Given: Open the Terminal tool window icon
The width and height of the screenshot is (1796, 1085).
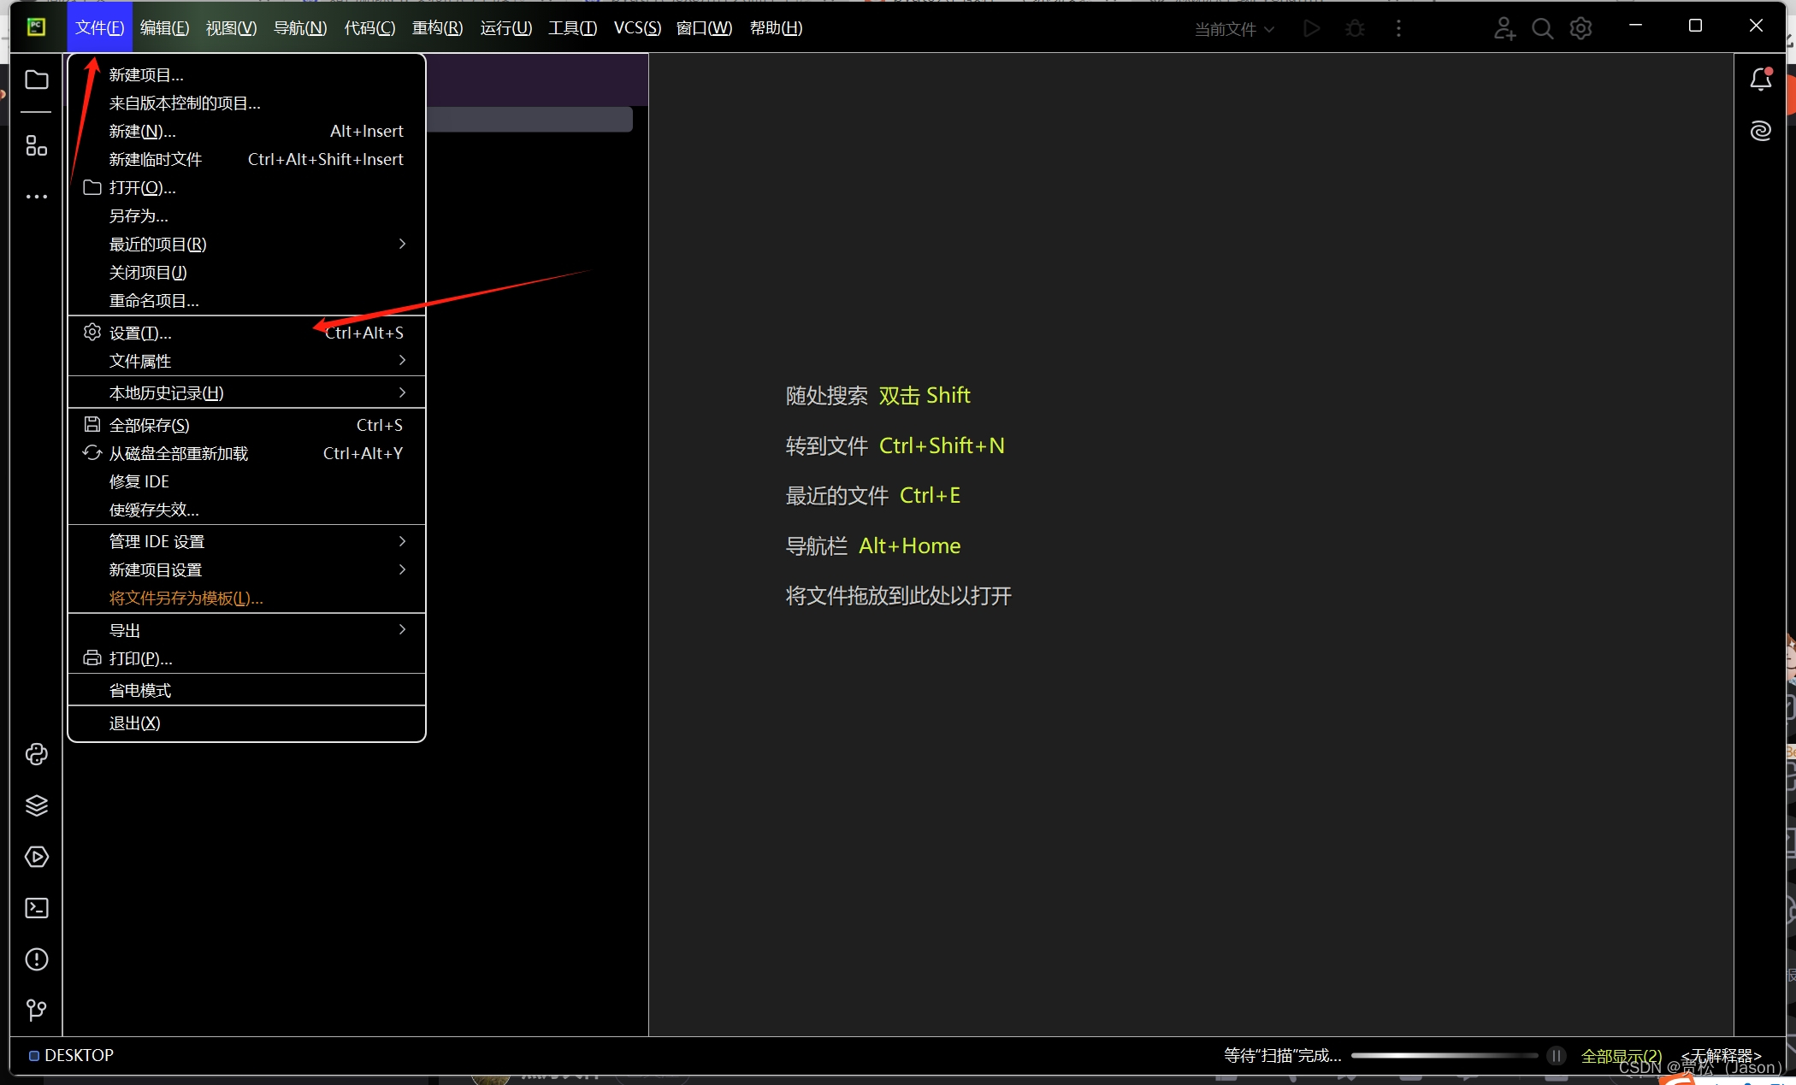Looking at the screenshot, I should (x=37, y=908).
